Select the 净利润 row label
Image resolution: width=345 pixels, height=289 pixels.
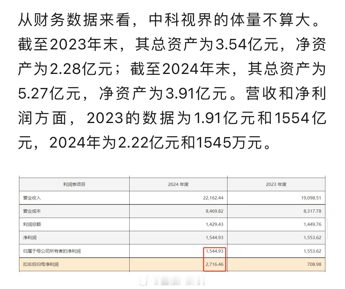click(30, 238)
